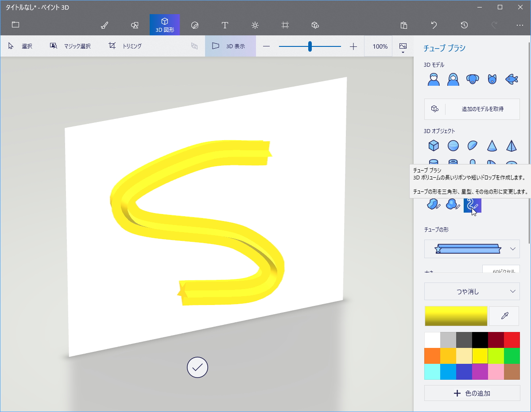This screenshot has height=412, width=531.
Task: Select the sharp edge 3D doodle
Action: 434,204
